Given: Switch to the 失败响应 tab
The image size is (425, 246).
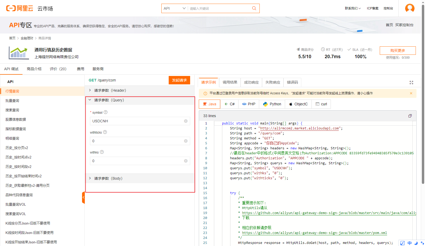Looking at the screenshot, I should point(273,82).
